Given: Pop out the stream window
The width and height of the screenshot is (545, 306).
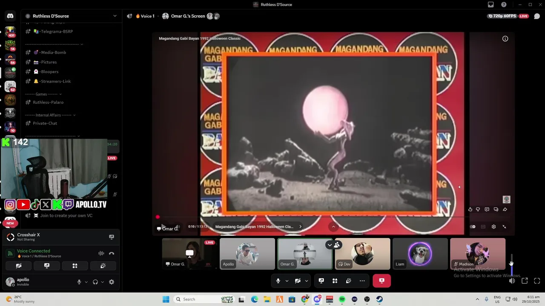Looking at the screenshot, I should [525, 281].
